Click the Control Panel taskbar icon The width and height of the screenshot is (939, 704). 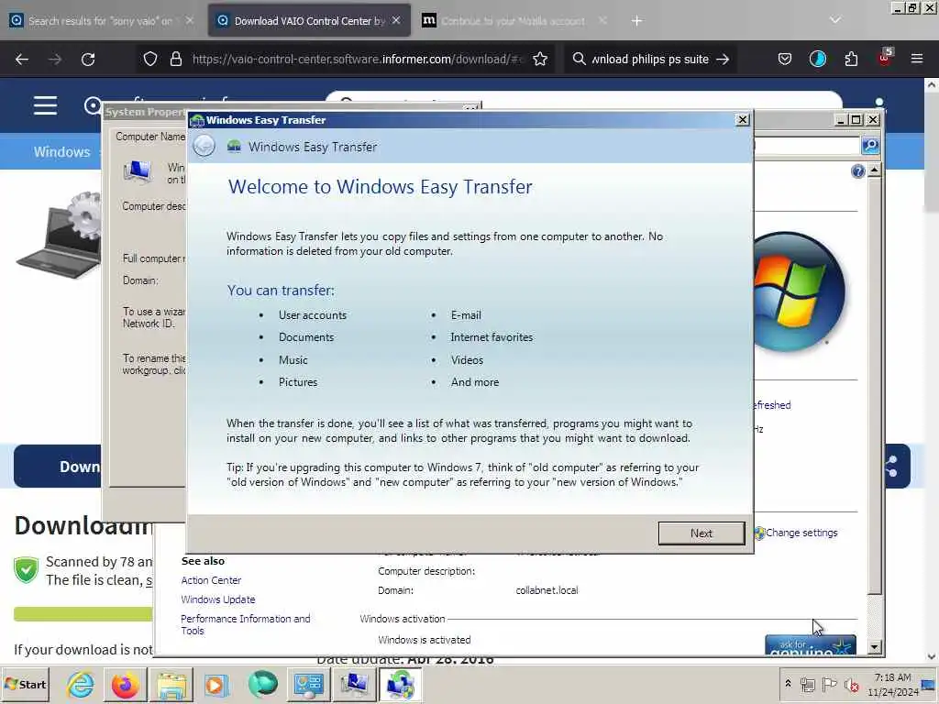pyautogui.click(x=309, y=685)
